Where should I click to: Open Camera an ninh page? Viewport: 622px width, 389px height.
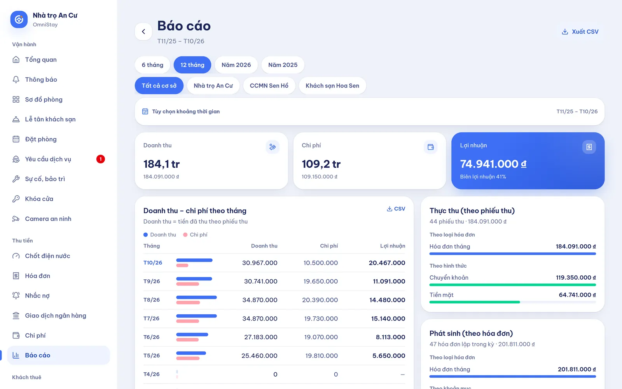coord(58,219)
